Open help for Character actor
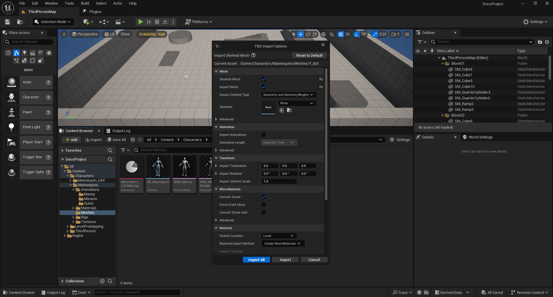The width and height of the screenshot is (553, 297). click(x=48, y=98)
